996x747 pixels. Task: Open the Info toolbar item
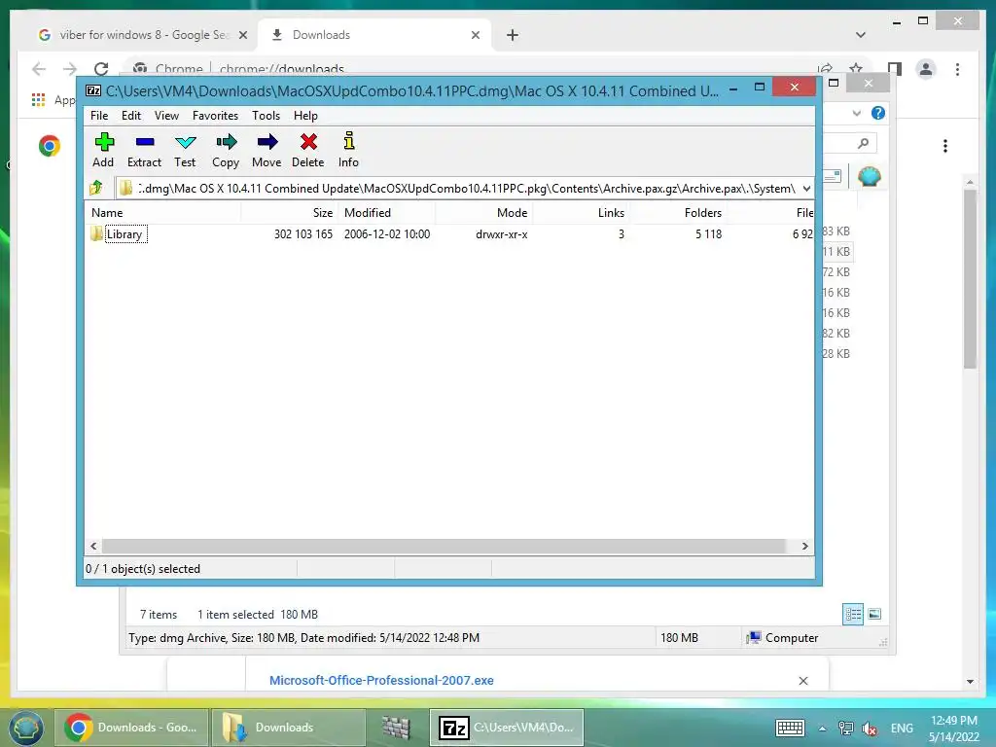pos(349,150)
